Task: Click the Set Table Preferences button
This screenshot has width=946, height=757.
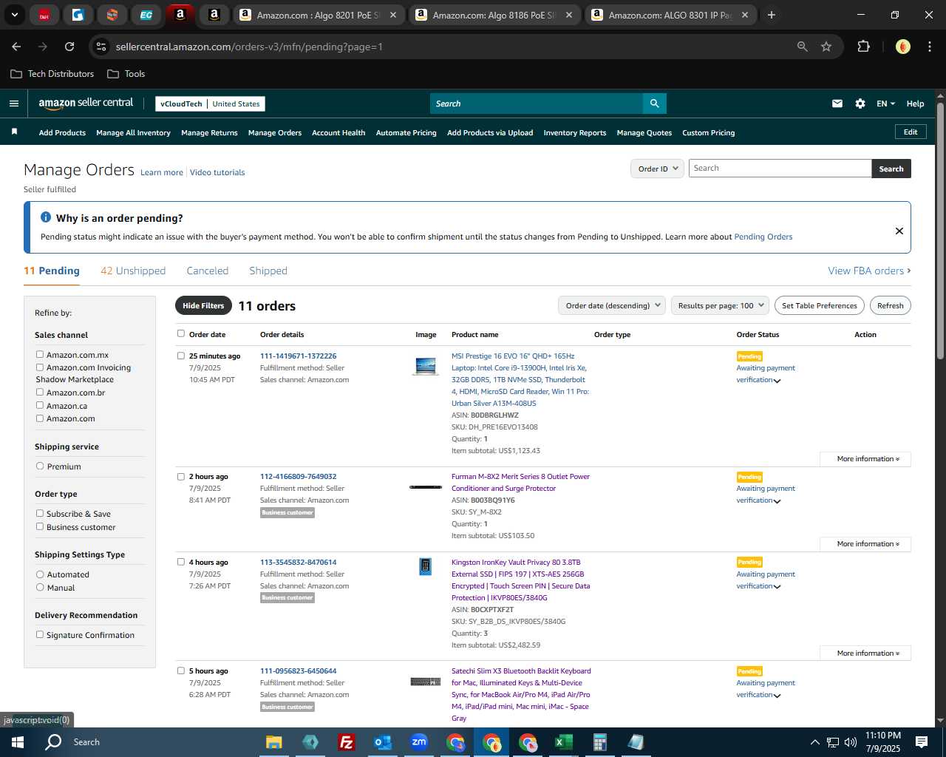Action: pos(820,305)
